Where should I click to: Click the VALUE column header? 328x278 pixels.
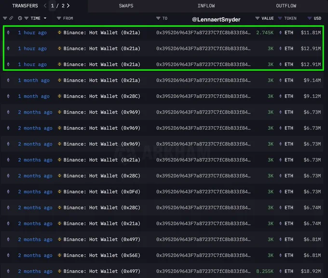point(268,18)
